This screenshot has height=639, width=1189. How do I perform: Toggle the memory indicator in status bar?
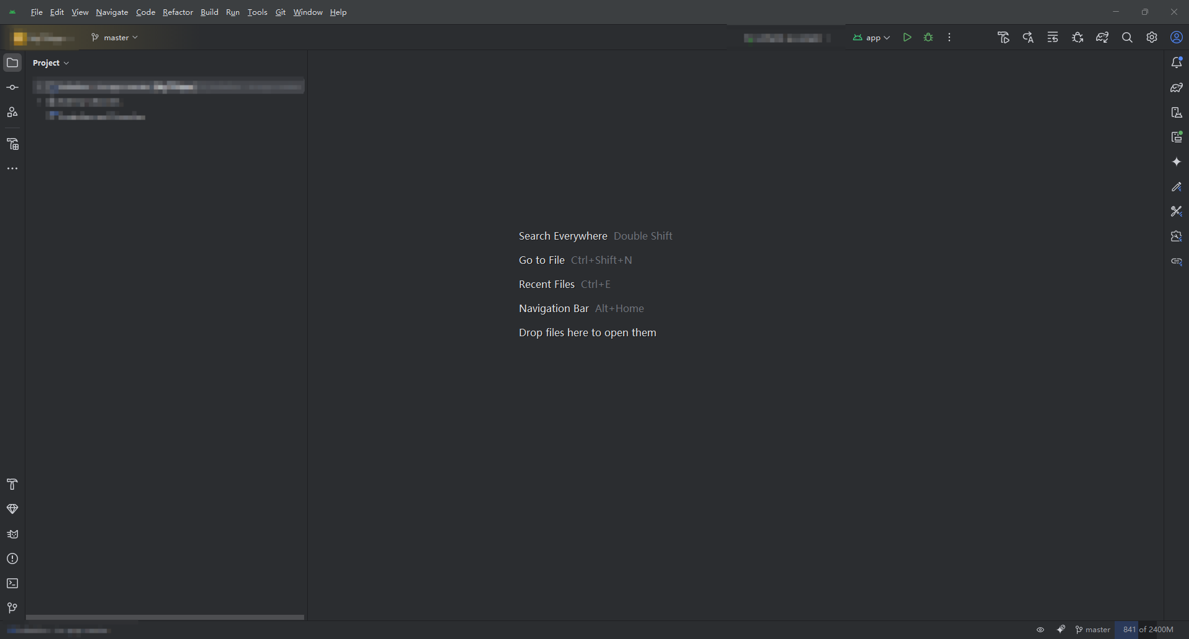click(1147, 629)
